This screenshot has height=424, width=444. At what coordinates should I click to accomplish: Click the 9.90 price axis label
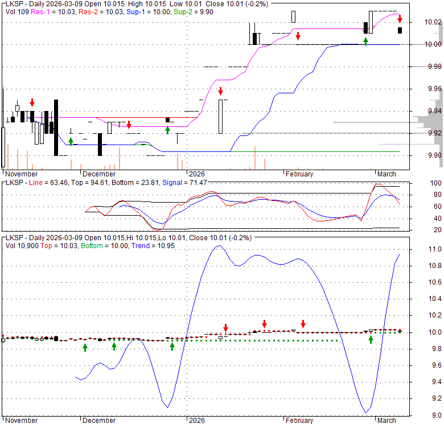[x=435, y=155]
